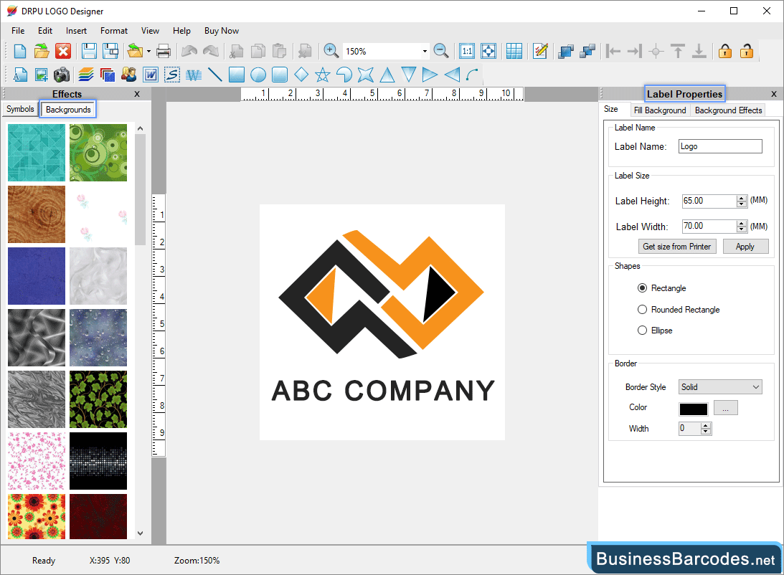This screenshot has height=575, width=784.
Task: Select the solid blue background thumbnail
Action: click(x=37, y=276)
